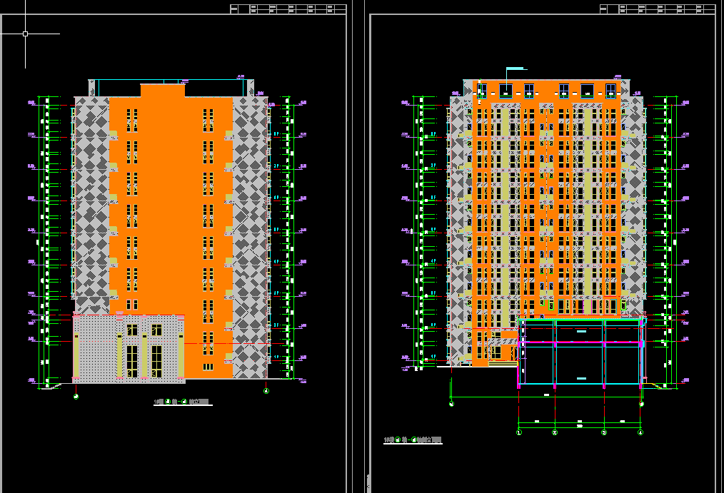
Task: Select the orange central facade of left elevation
Action: (x=170, y=214)
